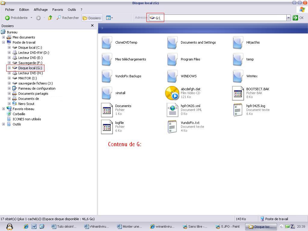Select Mes téléchargements folder icon
The height and width of the screenshot is (231, 308).
[x=107, y=59]
